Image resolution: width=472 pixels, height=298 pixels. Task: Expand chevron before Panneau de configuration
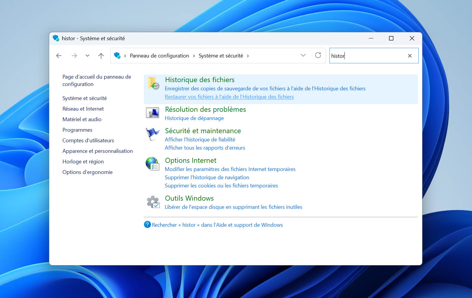pos(125,56)
